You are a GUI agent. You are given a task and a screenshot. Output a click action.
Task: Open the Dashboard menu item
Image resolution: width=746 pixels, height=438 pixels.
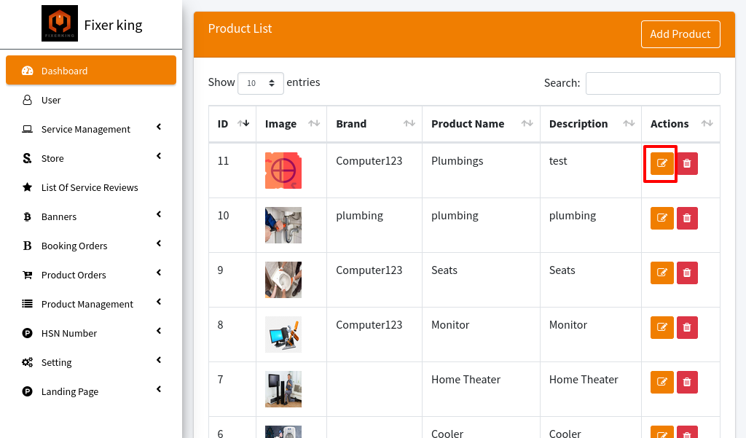click(91, 71)
